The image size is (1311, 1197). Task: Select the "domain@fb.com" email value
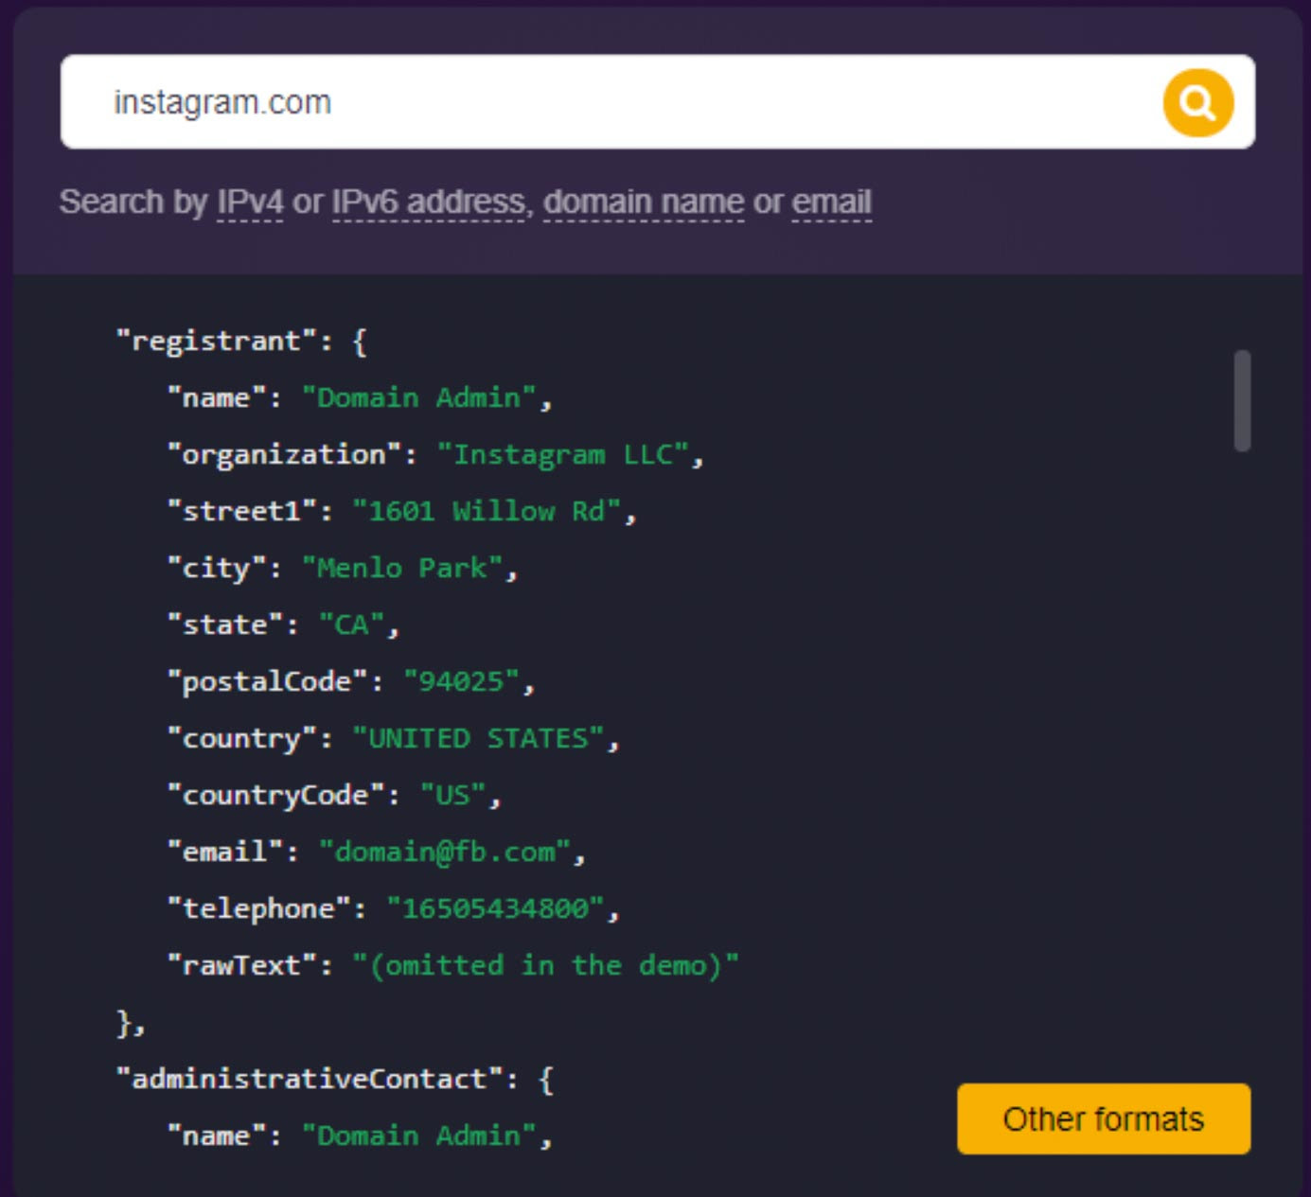pos(445,852)
